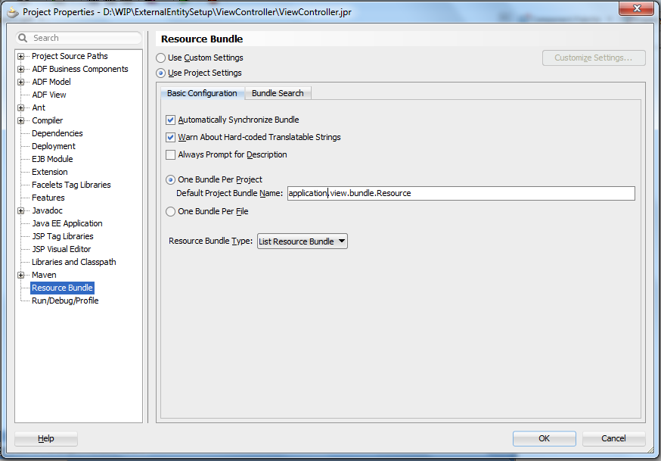Enable Always Prompt for Description
This screenshot has width=661, height=461.
[x=170, y=154]
